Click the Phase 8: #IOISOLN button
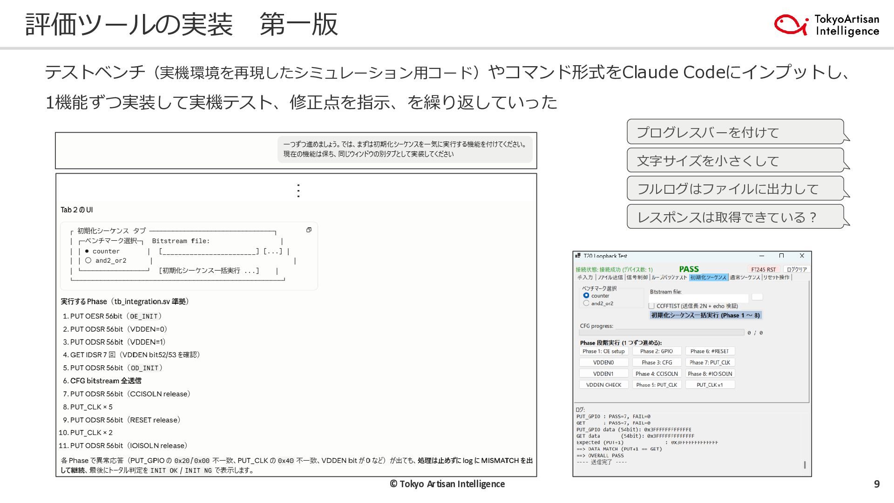 (x=710, y=374)
